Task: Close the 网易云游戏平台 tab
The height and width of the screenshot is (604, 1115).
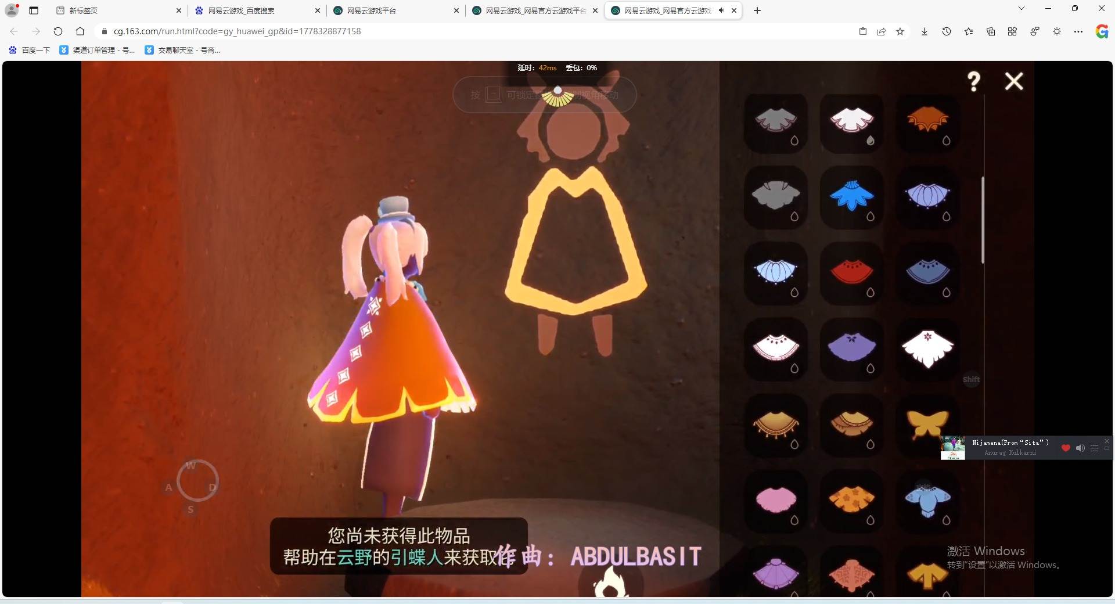Action: (456, 10)
